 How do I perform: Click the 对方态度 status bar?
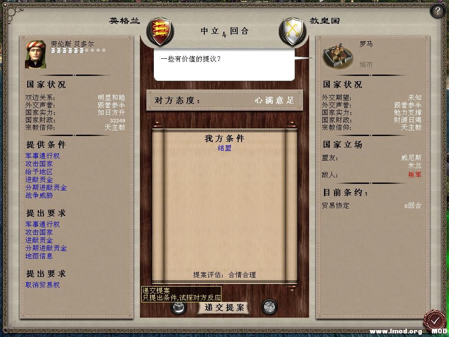224,100
